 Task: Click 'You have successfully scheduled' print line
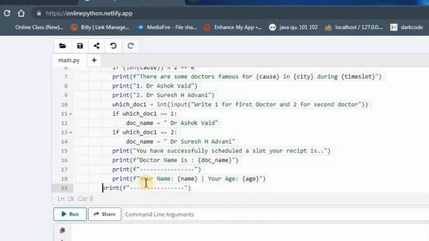pos(221,151)
